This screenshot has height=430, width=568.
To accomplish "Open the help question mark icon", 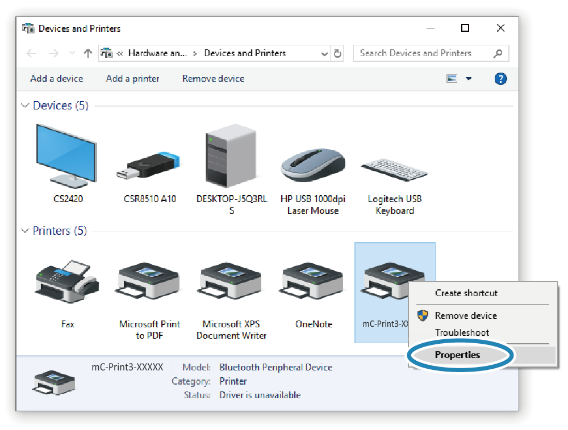I will click(x=500, y=79).
